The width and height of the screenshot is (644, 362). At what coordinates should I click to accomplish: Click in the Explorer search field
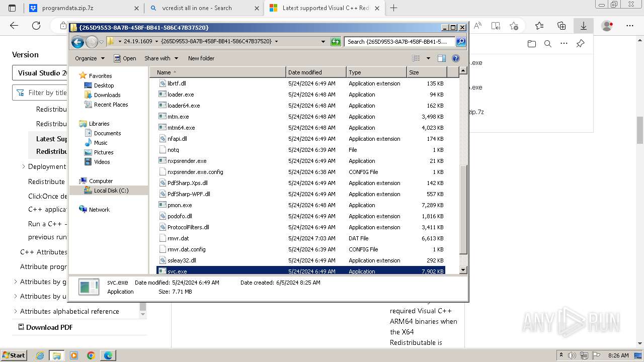(x=400, y=42)
